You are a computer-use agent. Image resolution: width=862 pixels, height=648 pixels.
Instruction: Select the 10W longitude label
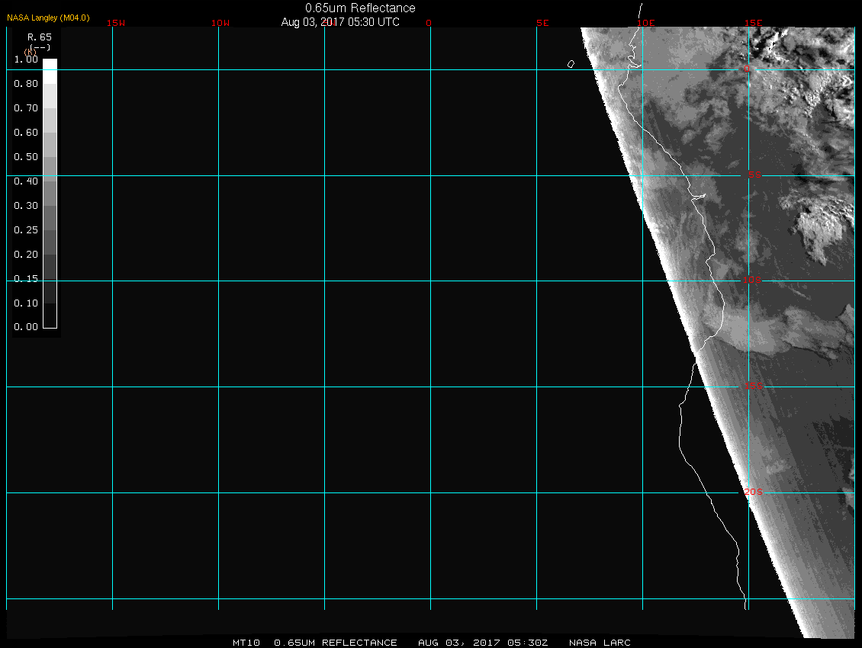tap(220, 23)
